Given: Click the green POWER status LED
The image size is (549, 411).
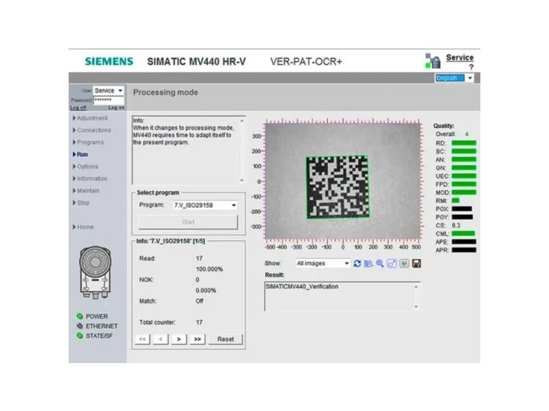Looking at the screenshot, I should coord(80,316).
